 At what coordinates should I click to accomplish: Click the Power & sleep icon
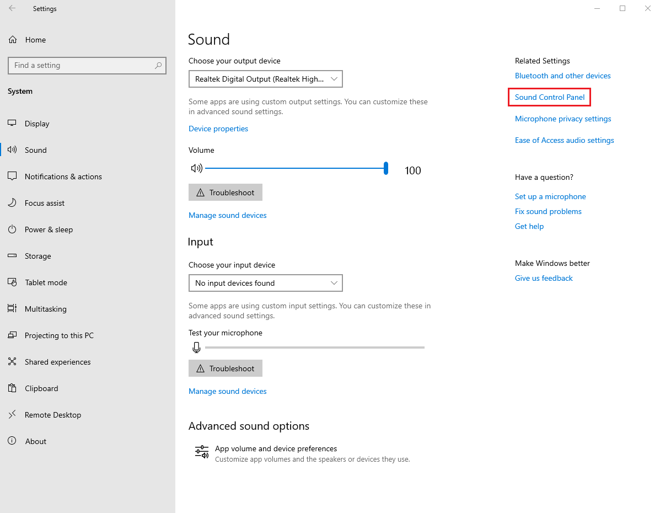point(13,229)
